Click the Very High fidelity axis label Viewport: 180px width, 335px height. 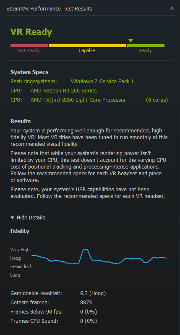click(x=20, y=250)
